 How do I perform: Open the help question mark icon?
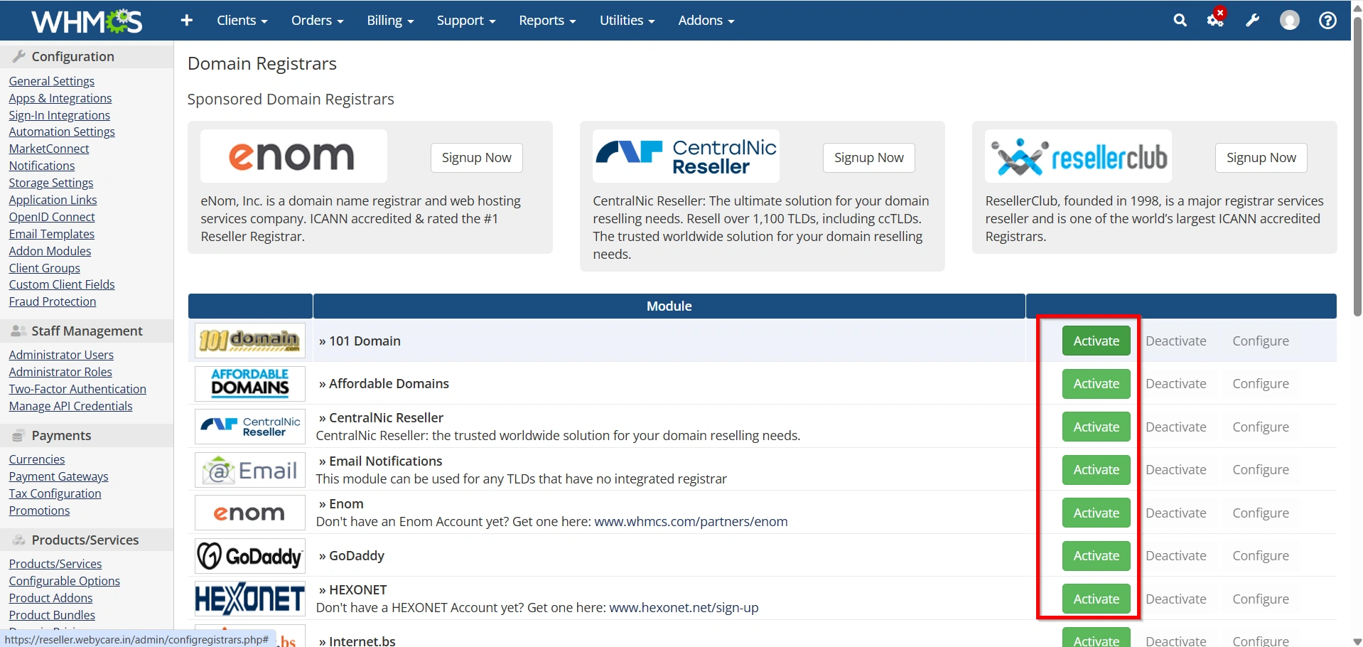pos(1327,21)
